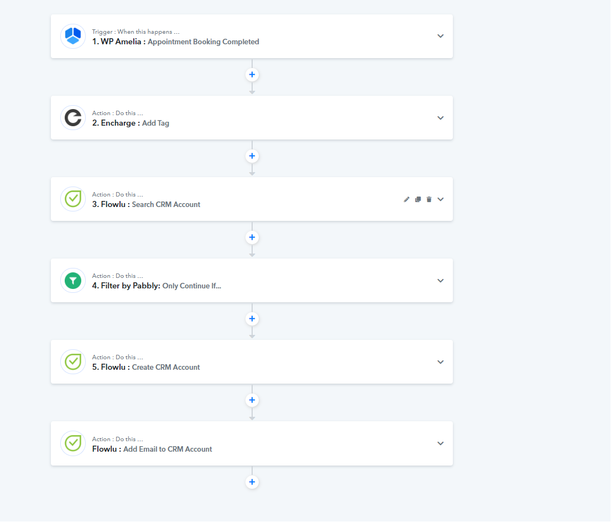Insert a step below Encharge Add Tag
Viewport: 611px width, 522px height.
(252, 156)
